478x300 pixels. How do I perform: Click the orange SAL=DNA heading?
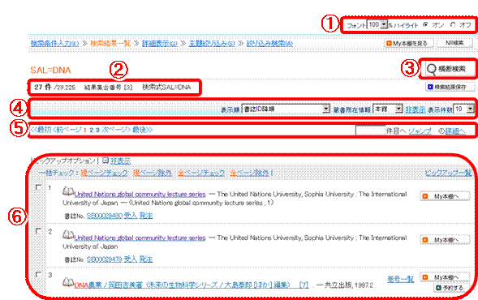click(50, 70)
